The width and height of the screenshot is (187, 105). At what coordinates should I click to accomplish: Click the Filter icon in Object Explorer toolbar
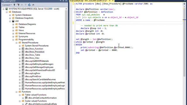point(25,5)
